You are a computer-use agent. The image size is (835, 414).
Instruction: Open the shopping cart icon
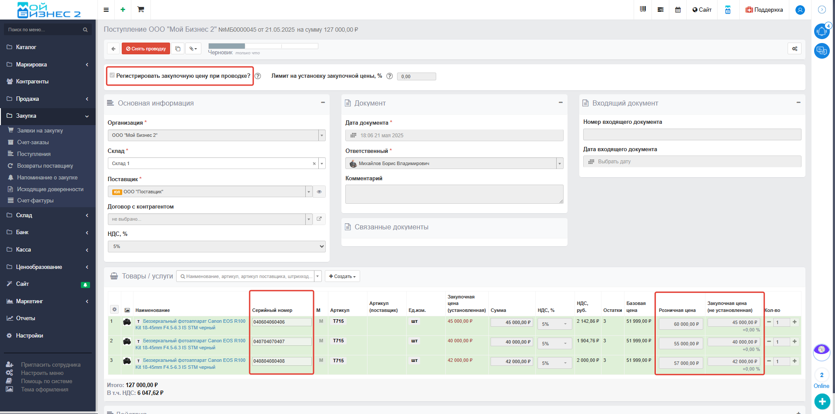pos(141,10)
